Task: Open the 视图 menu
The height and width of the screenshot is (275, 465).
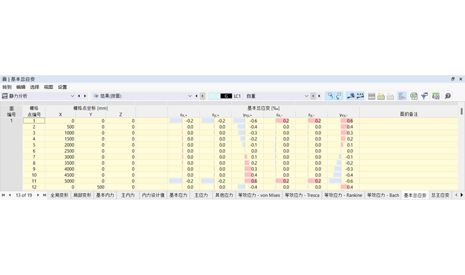Action: pos(48,87)
